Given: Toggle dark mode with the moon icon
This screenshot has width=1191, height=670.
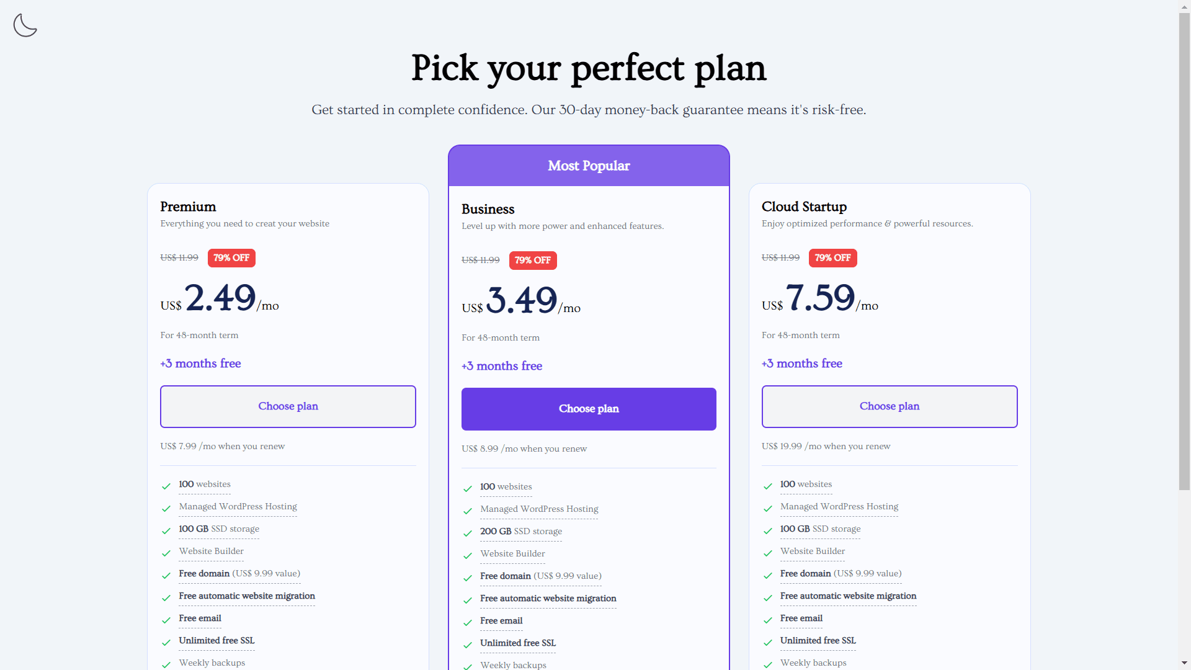Looking at the screenshot, I should (x=25, y=25).
